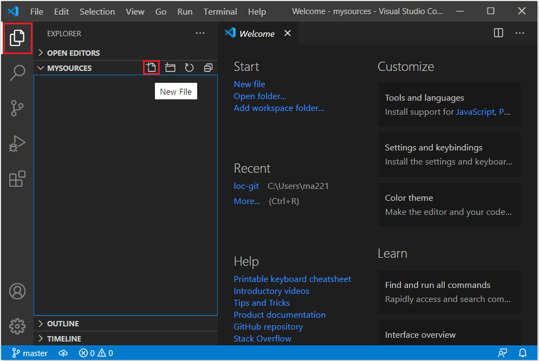
Task: Open editor more actions ellipsis
Action: point(519,33)
